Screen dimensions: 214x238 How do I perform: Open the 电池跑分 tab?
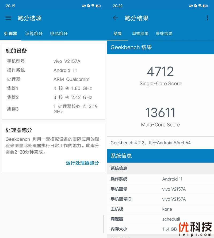tap(59, 34)
